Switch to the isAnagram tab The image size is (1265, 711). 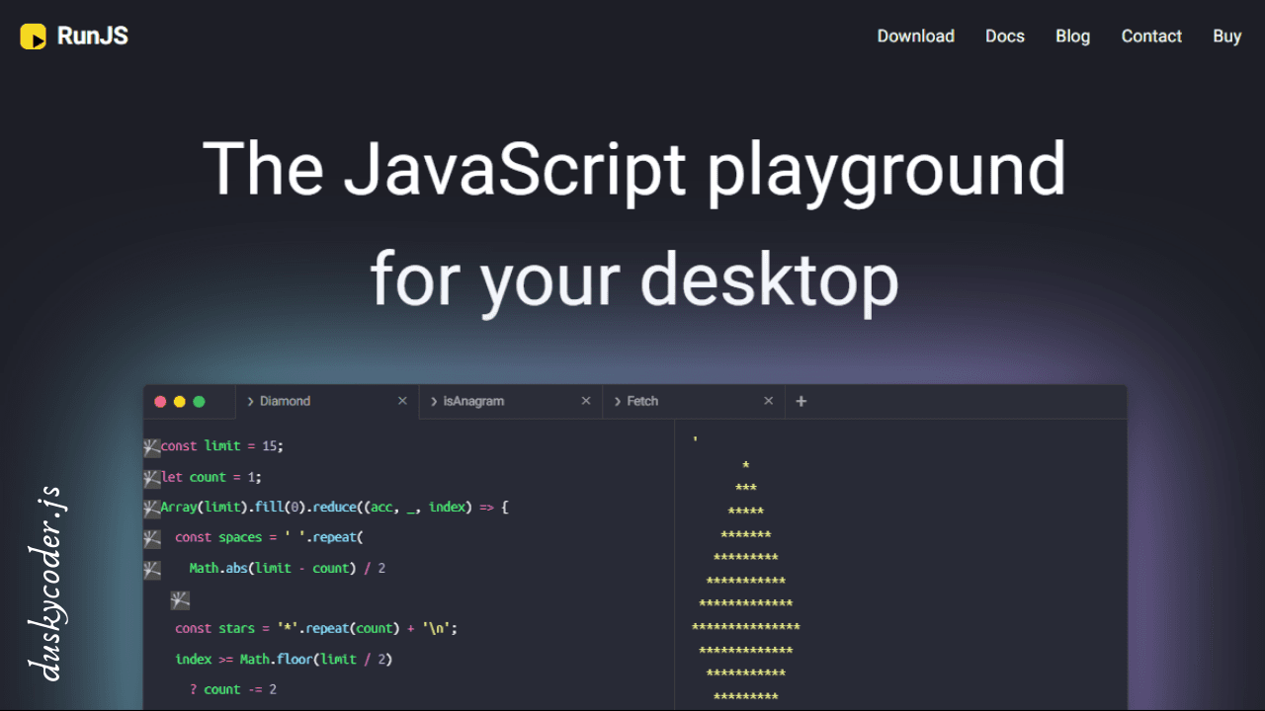click(x=474, y=401)
